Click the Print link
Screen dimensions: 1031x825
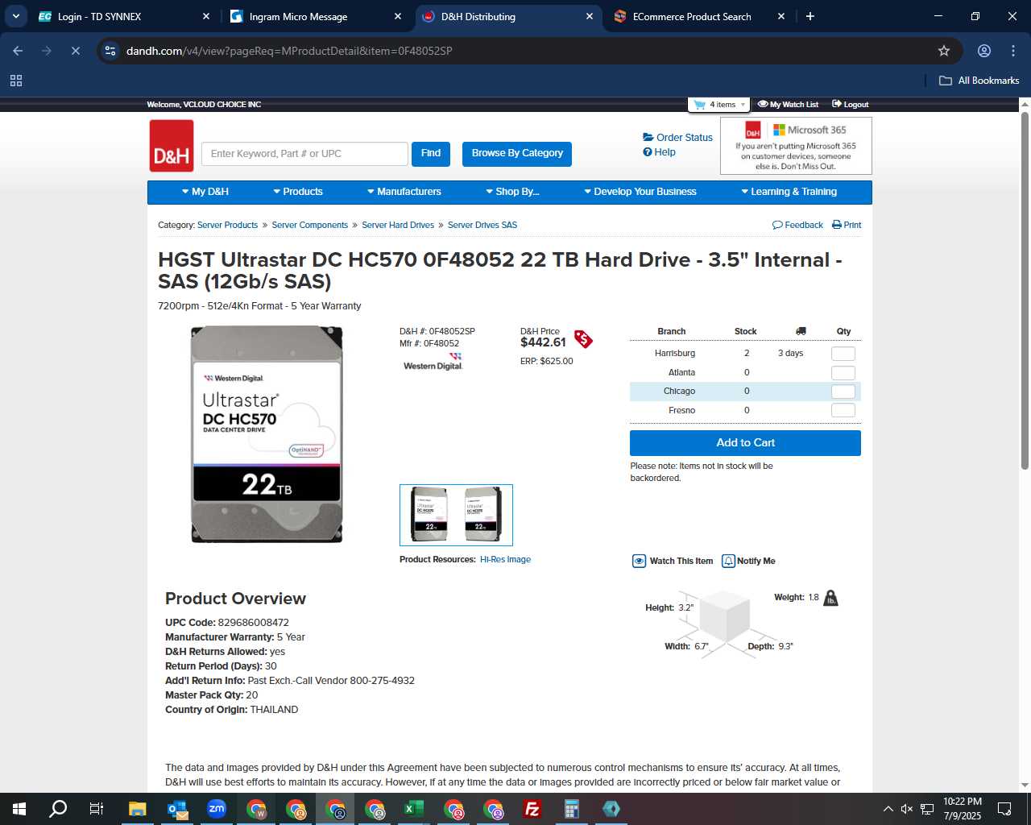[x=847, y=226]
